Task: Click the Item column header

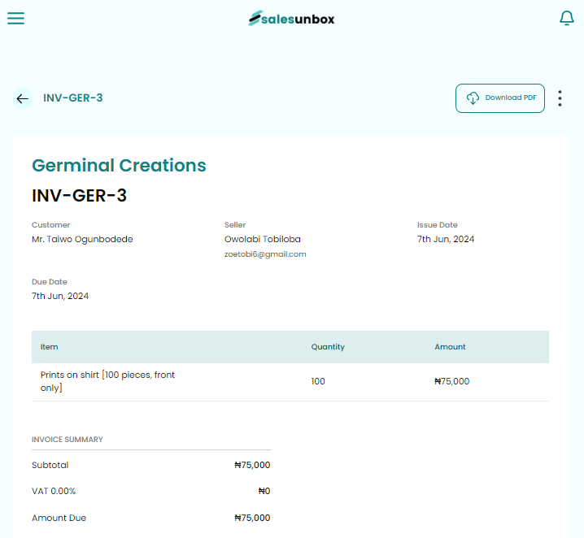Action: click(50, 347)
